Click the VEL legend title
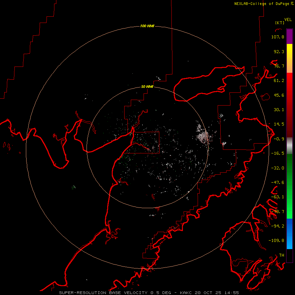Viewport: 295px width, 295px height. tap(288, 20)
